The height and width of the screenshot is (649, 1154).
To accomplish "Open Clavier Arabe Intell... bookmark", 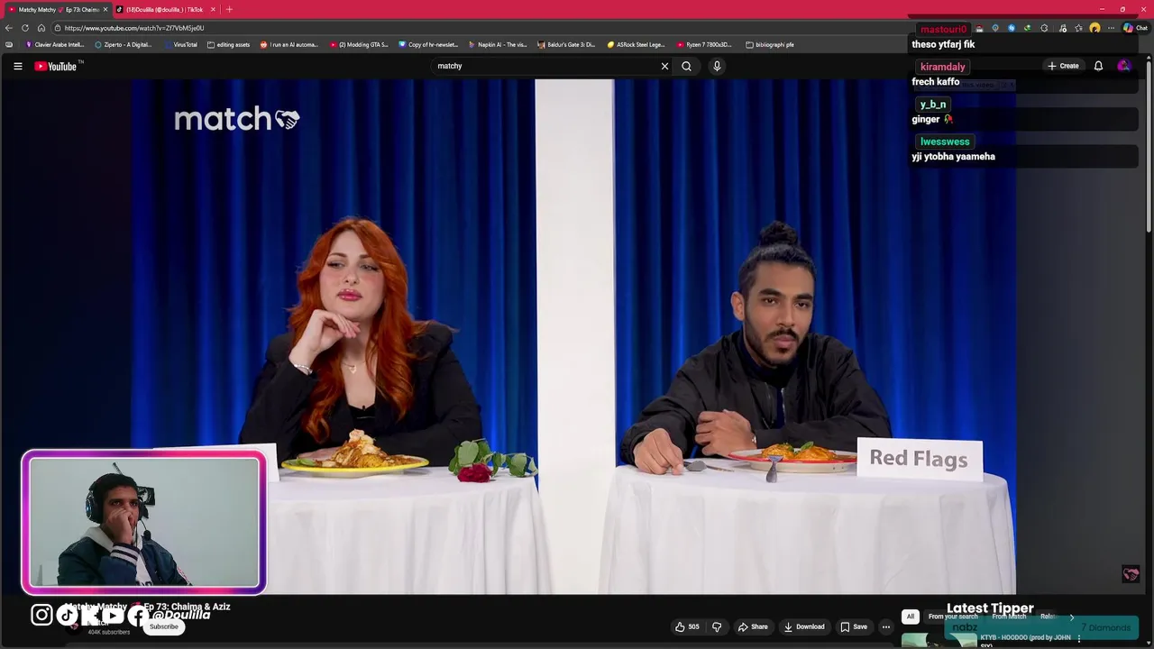I will (55, 44).
